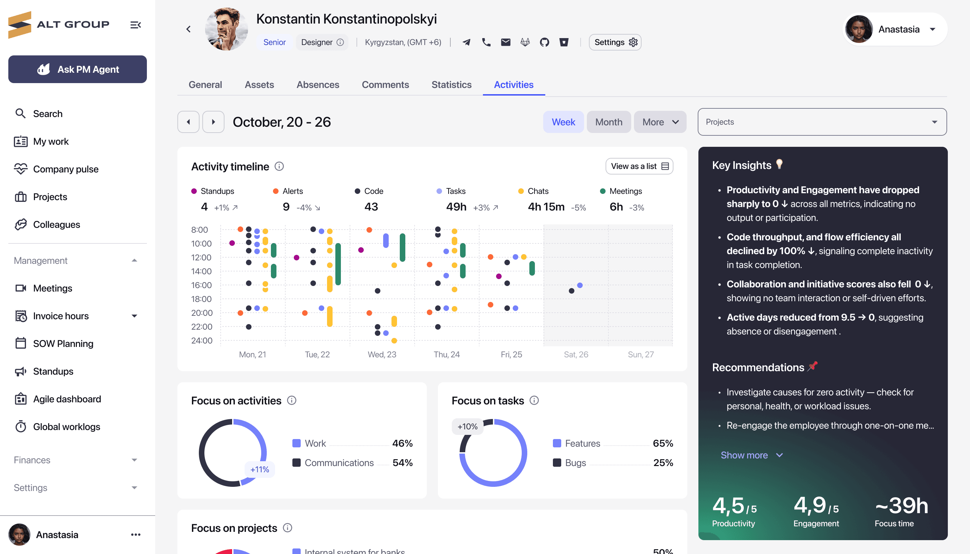Screen dimensions: 970x554
Task: Click the email envelope icon
Action: tap(505, 42)
